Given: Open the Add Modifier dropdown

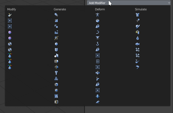Looking at the screenshot, I should (129, 3).
